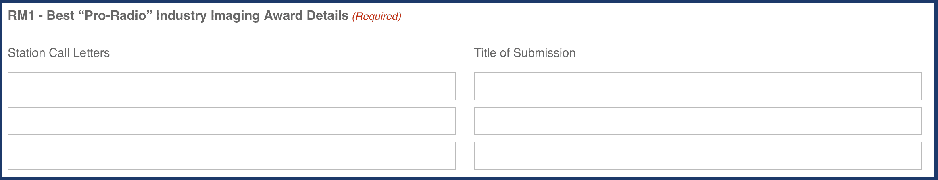The height and width of the screenshot is (180, 938).
Task: Click the second Station Call Letters field
Action: [x=231, y=121]
